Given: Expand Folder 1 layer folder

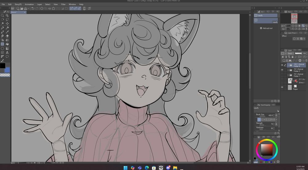Looking at the screenshot, I should [288, 75].
